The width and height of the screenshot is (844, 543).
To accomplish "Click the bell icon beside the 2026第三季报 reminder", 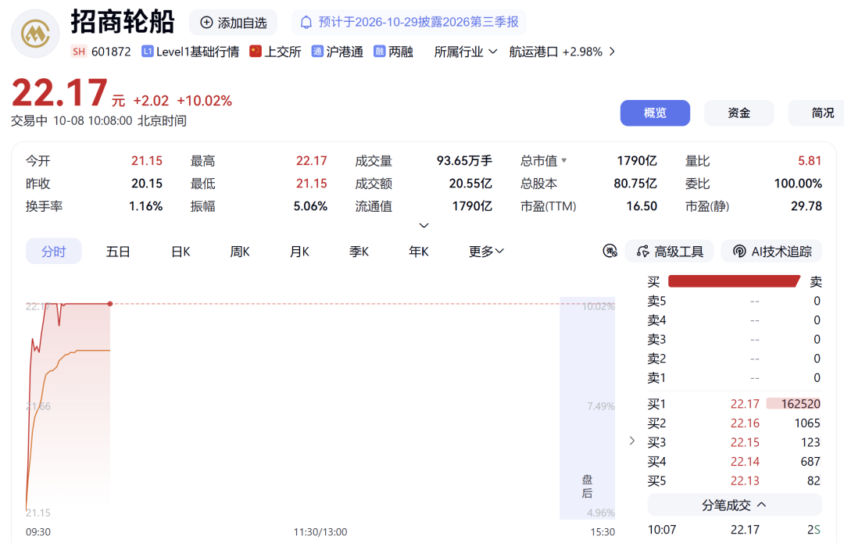I will pos(306,23).
